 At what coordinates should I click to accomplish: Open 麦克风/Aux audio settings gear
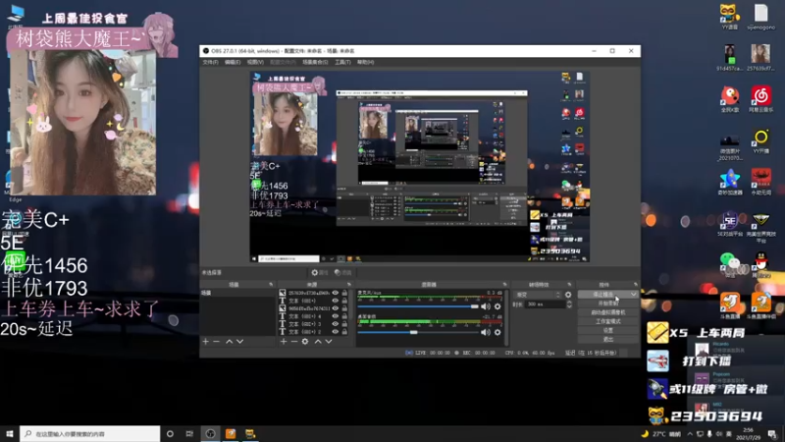(x=497, y=306)
